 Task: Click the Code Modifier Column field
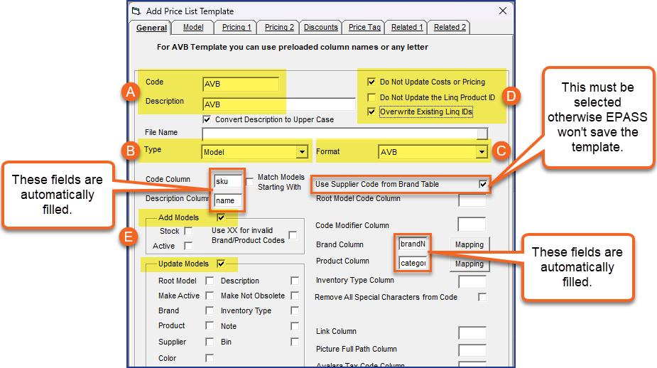[472, 224]
